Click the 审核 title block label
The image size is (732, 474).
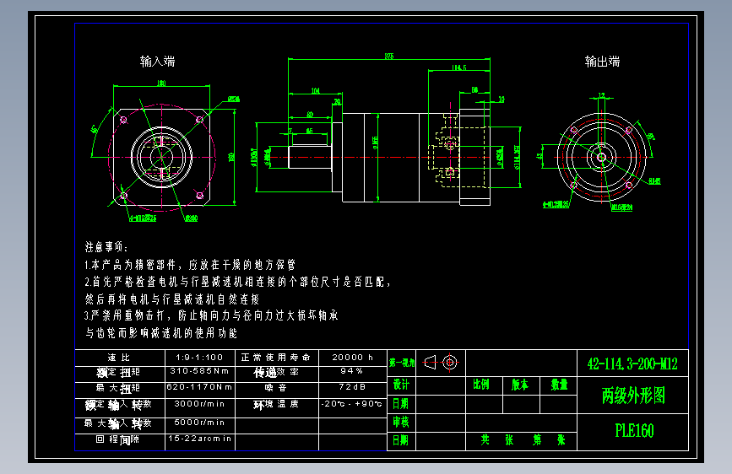click(401, 423)
